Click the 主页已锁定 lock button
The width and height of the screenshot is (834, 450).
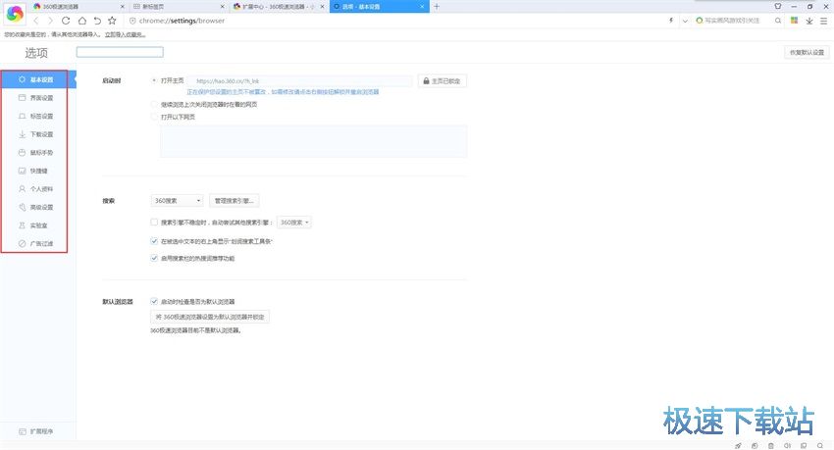(x=443, y=81)
